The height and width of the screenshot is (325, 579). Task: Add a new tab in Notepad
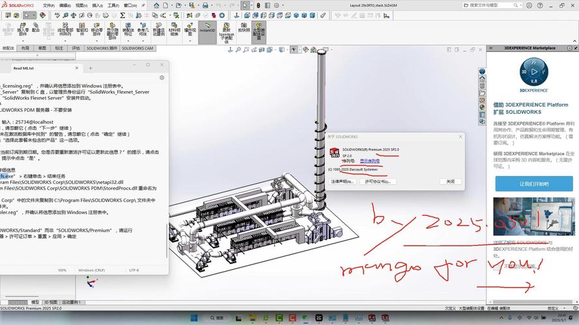(x=91, y=68)
